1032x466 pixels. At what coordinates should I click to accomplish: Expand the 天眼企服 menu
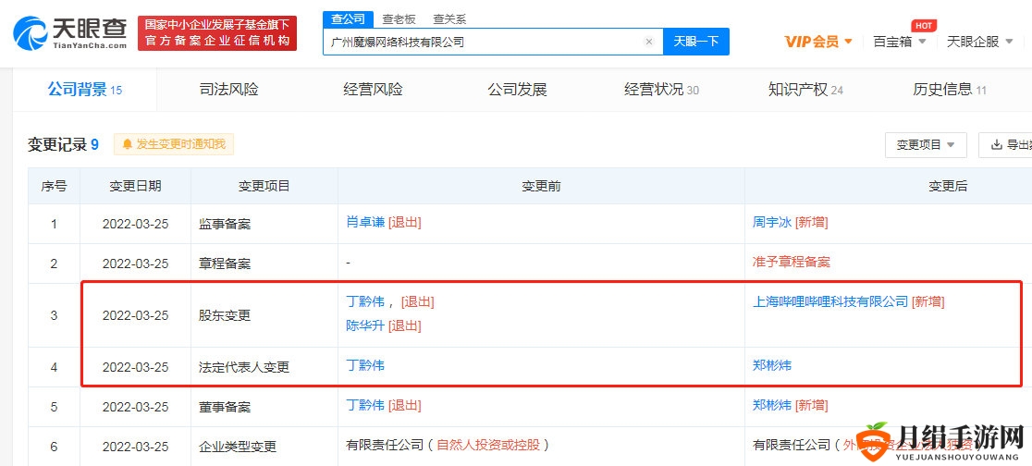979,42
